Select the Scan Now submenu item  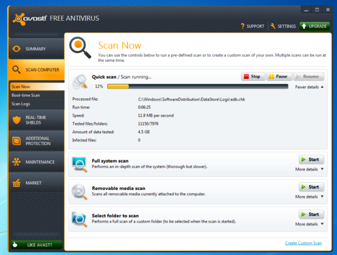37,87
